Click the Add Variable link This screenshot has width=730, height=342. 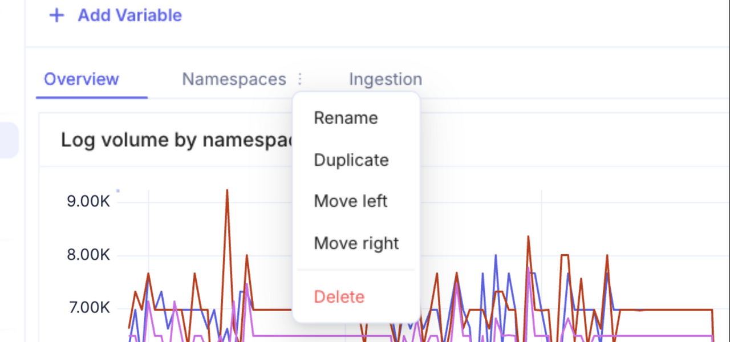(x=129, y=15)
